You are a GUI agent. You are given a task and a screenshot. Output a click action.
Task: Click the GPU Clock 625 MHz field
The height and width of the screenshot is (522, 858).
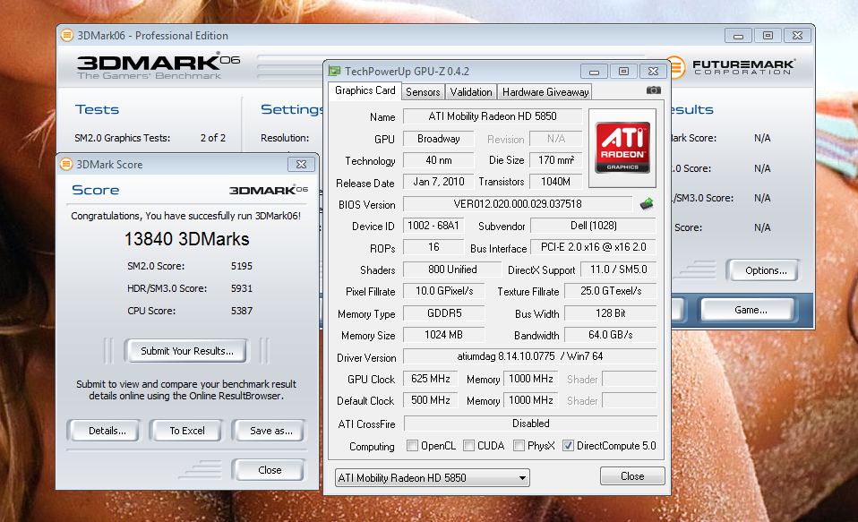(x=431, y=379)
